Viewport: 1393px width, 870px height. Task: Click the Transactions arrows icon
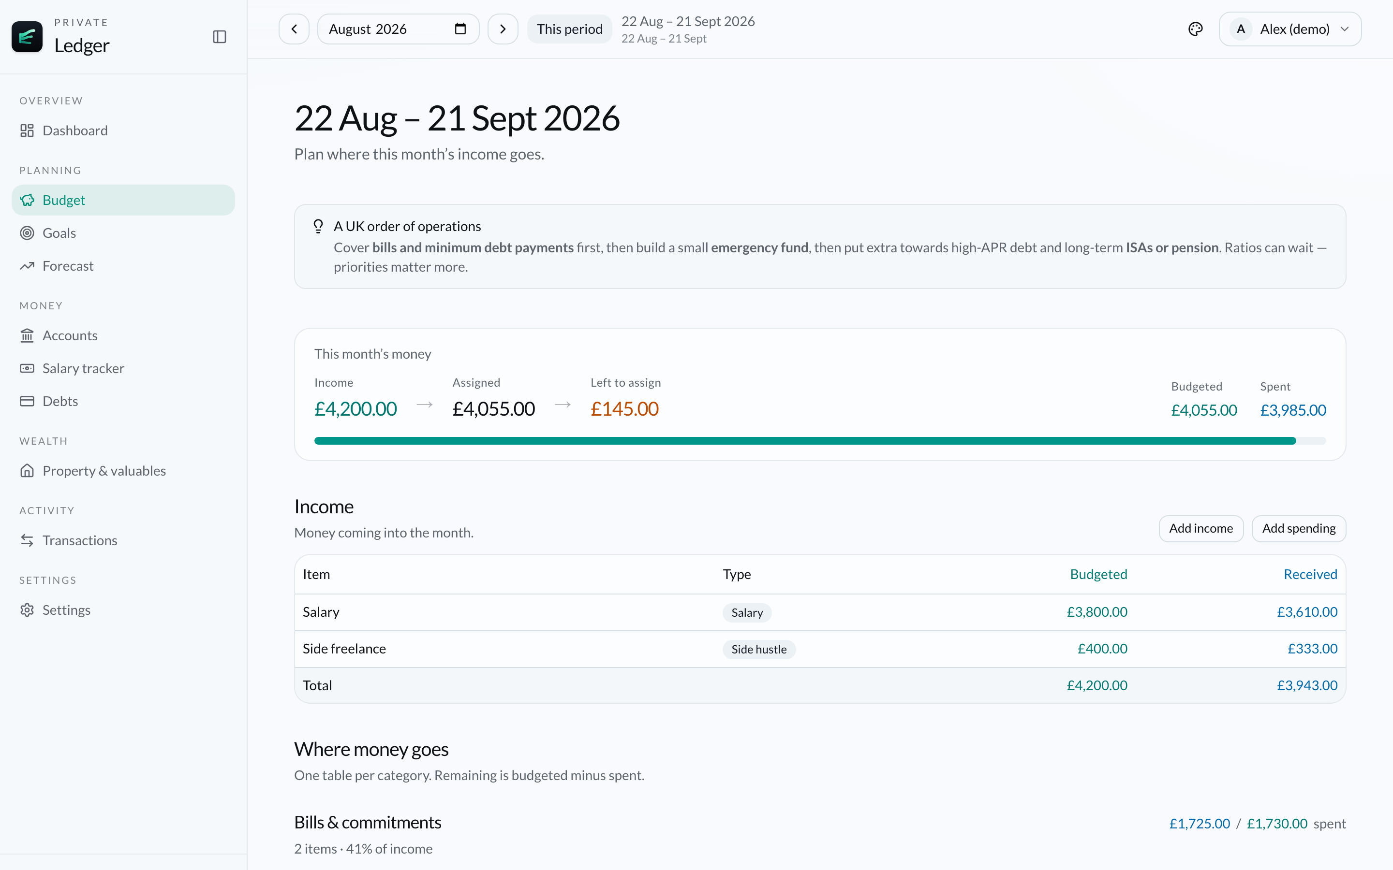27,540
